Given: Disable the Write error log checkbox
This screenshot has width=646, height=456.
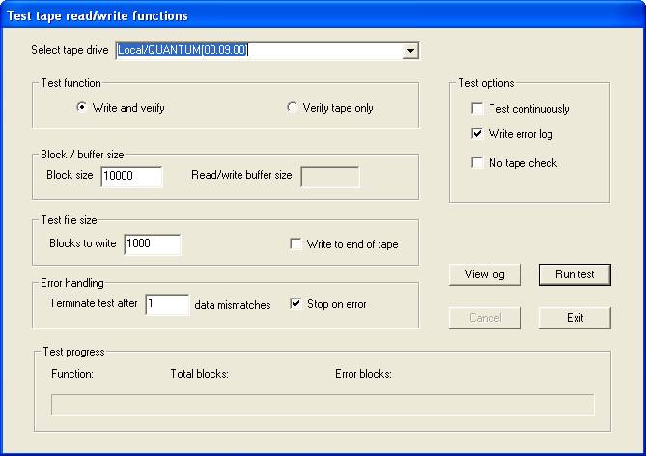Looking at the screenshot, I should [x=477, y=134].
